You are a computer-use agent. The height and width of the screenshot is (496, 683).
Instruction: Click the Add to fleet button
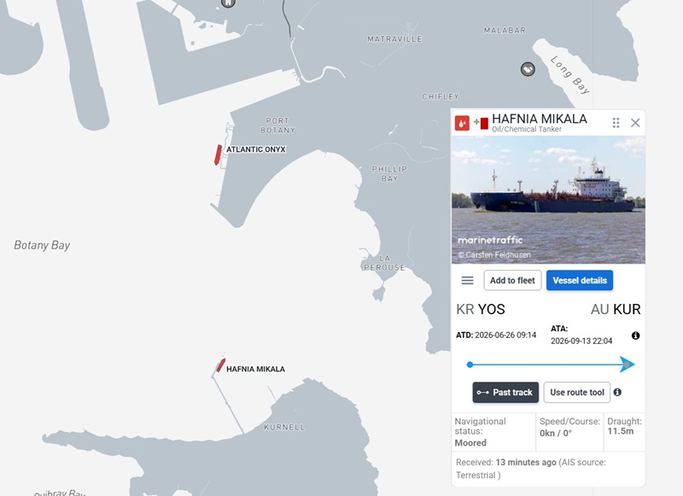[x=512, y=281]
